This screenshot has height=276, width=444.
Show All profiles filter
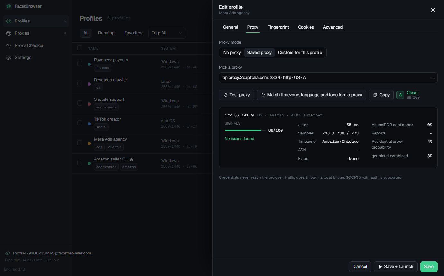[x=86, y=33]
